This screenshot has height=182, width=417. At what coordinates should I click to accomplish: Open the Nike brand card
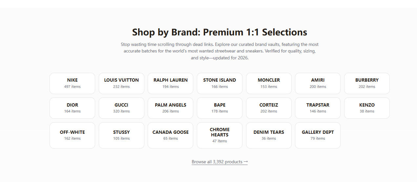(72, 83)
